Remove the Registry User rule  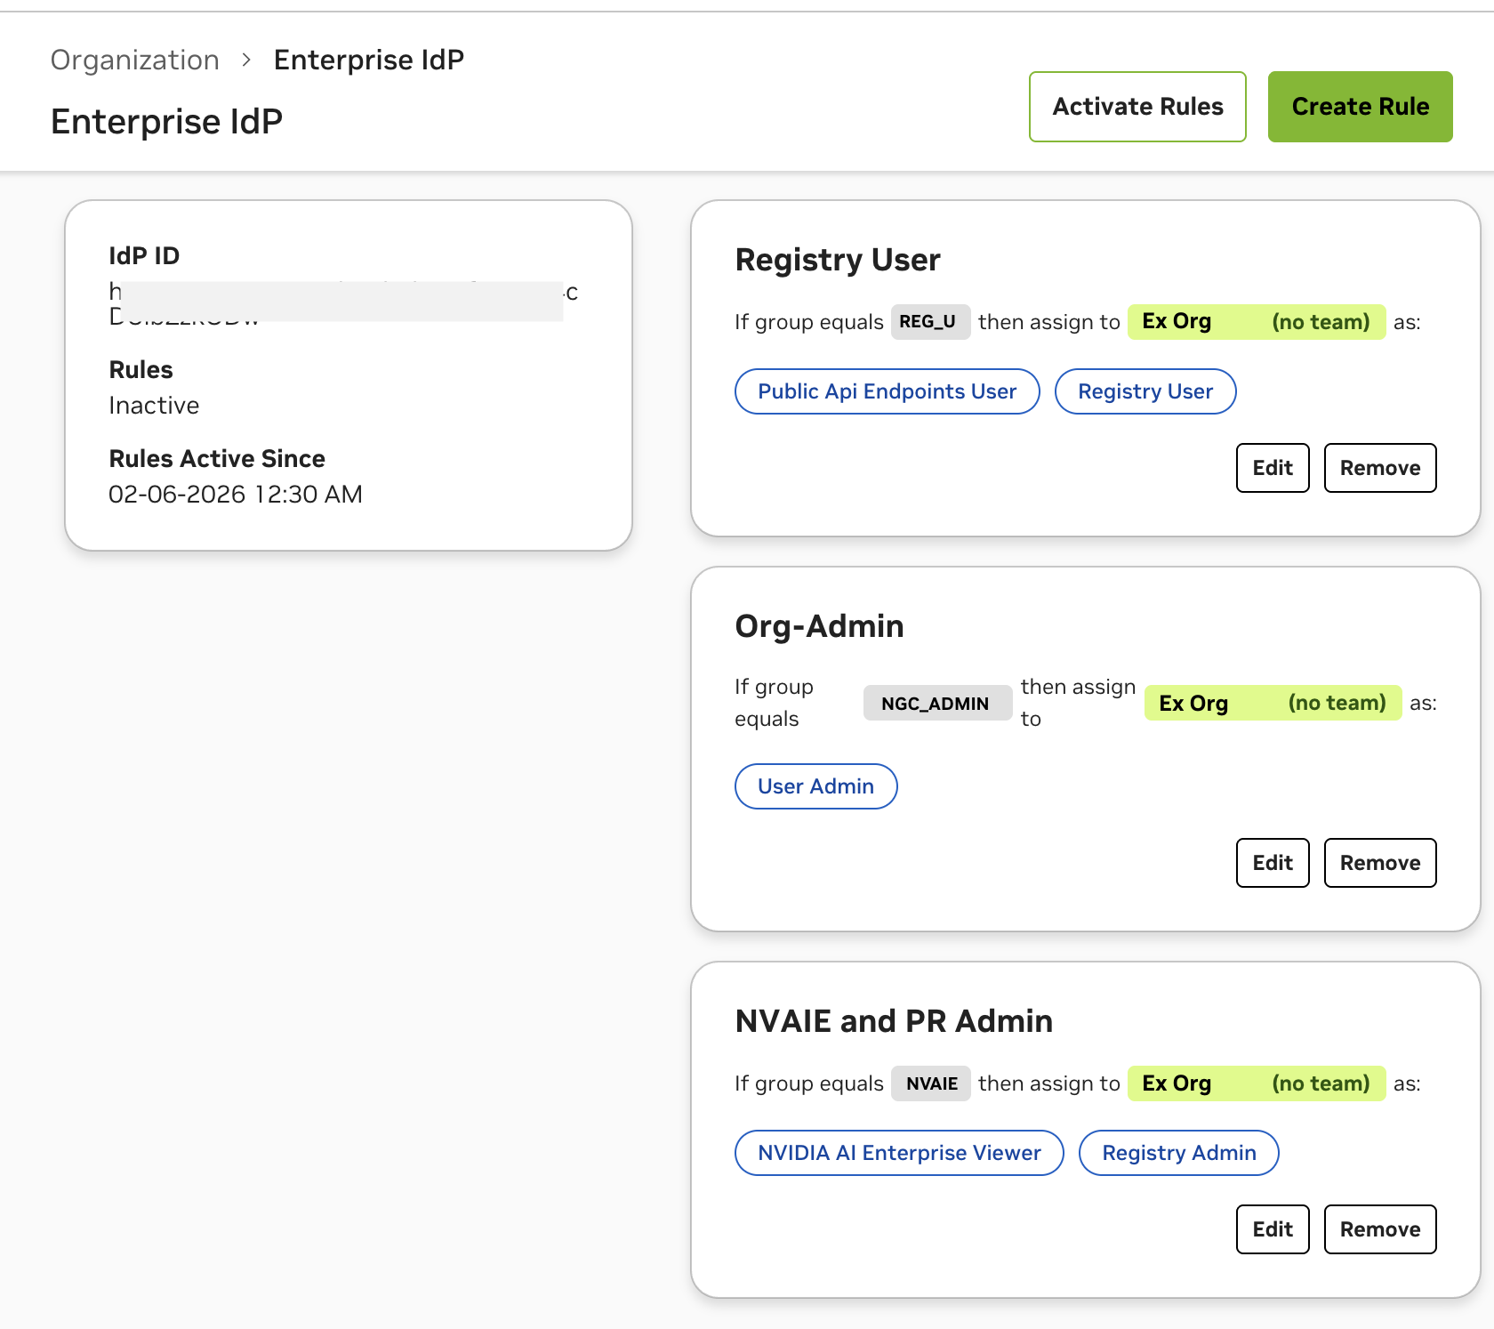1379,468
